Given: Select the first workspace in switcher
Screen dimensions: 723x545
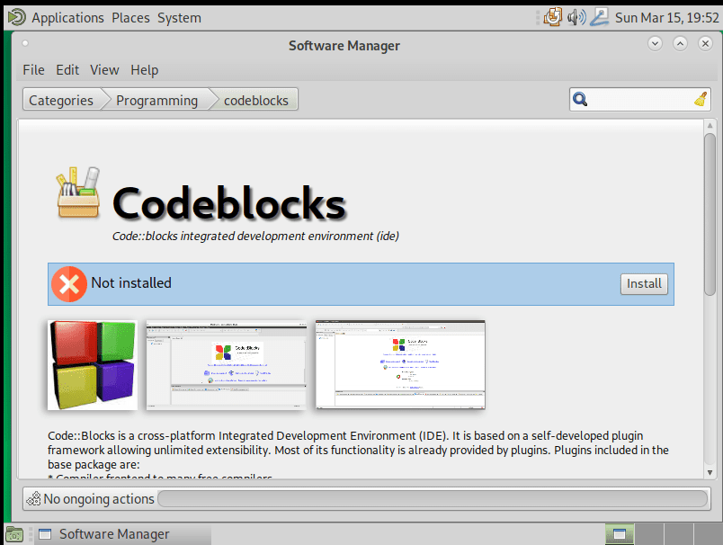Looking at the screenshot, I should (x=620, y=534).
